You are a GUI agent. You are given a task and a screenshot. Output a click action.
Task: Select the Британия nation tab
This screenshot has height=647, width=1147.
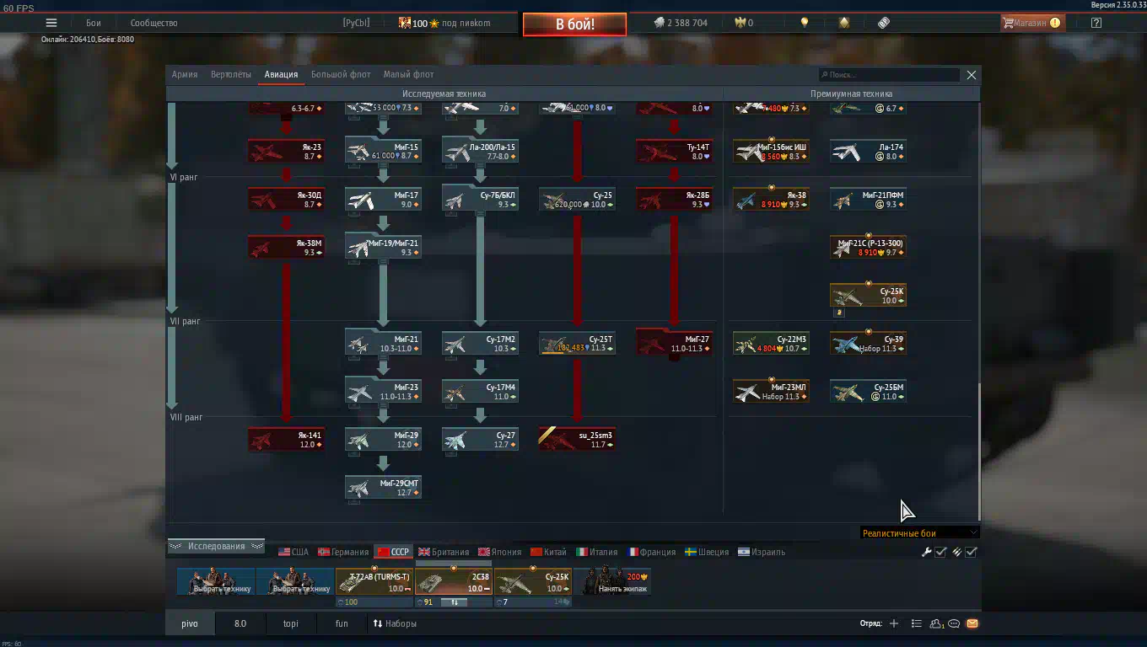click(444, 552)
